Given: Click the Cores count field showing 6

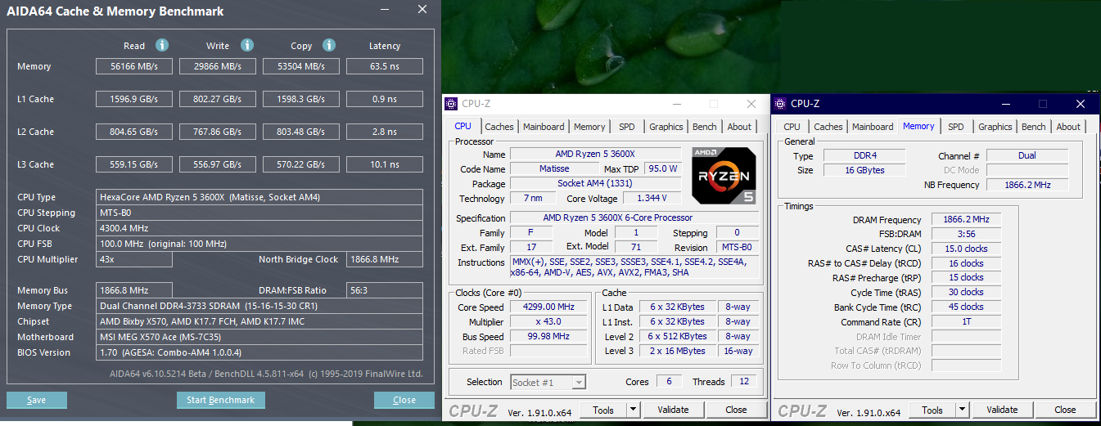Looking at the screenshot, I should pos(669,382).
